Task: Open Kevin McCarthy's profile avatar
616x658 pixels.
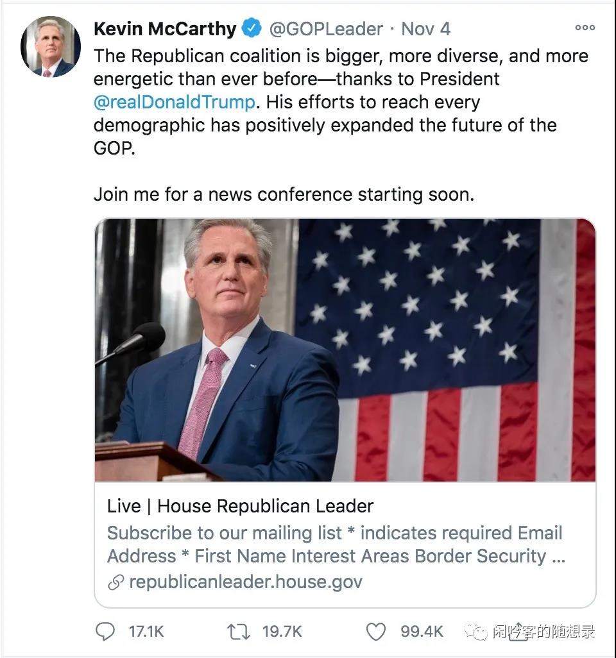Action: coord(51,47)
